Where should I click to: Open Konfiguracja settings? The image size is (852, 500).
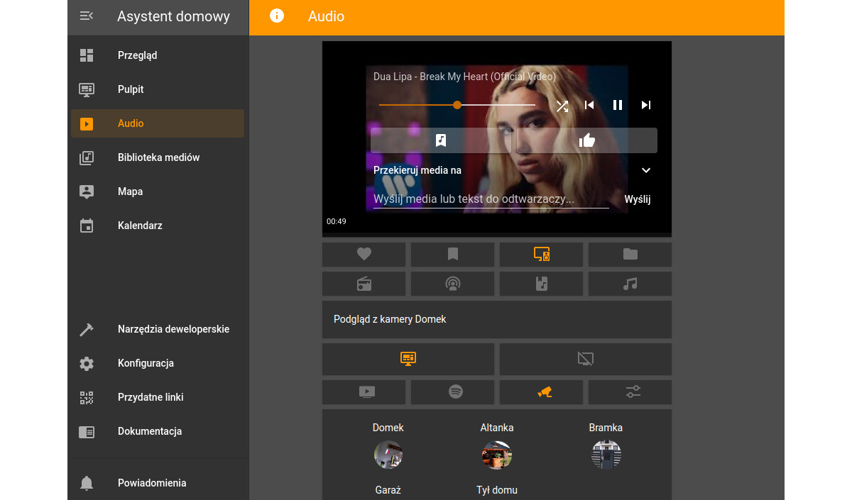pos(158,363)
